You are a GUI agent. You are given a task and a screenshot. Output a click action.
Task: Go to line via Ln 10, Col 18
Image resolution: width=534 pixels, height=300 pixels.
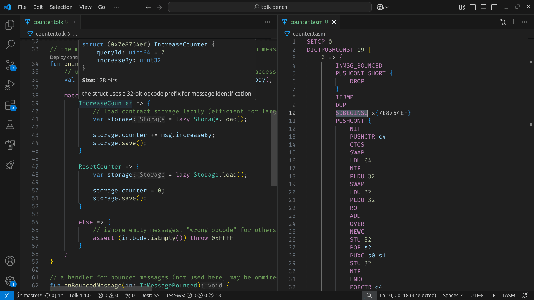408,296
